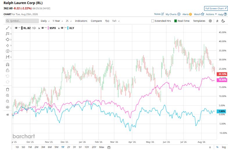228x150 pixels.
Task: Expand the Actions menu
Action: click(x=211, y=14)
